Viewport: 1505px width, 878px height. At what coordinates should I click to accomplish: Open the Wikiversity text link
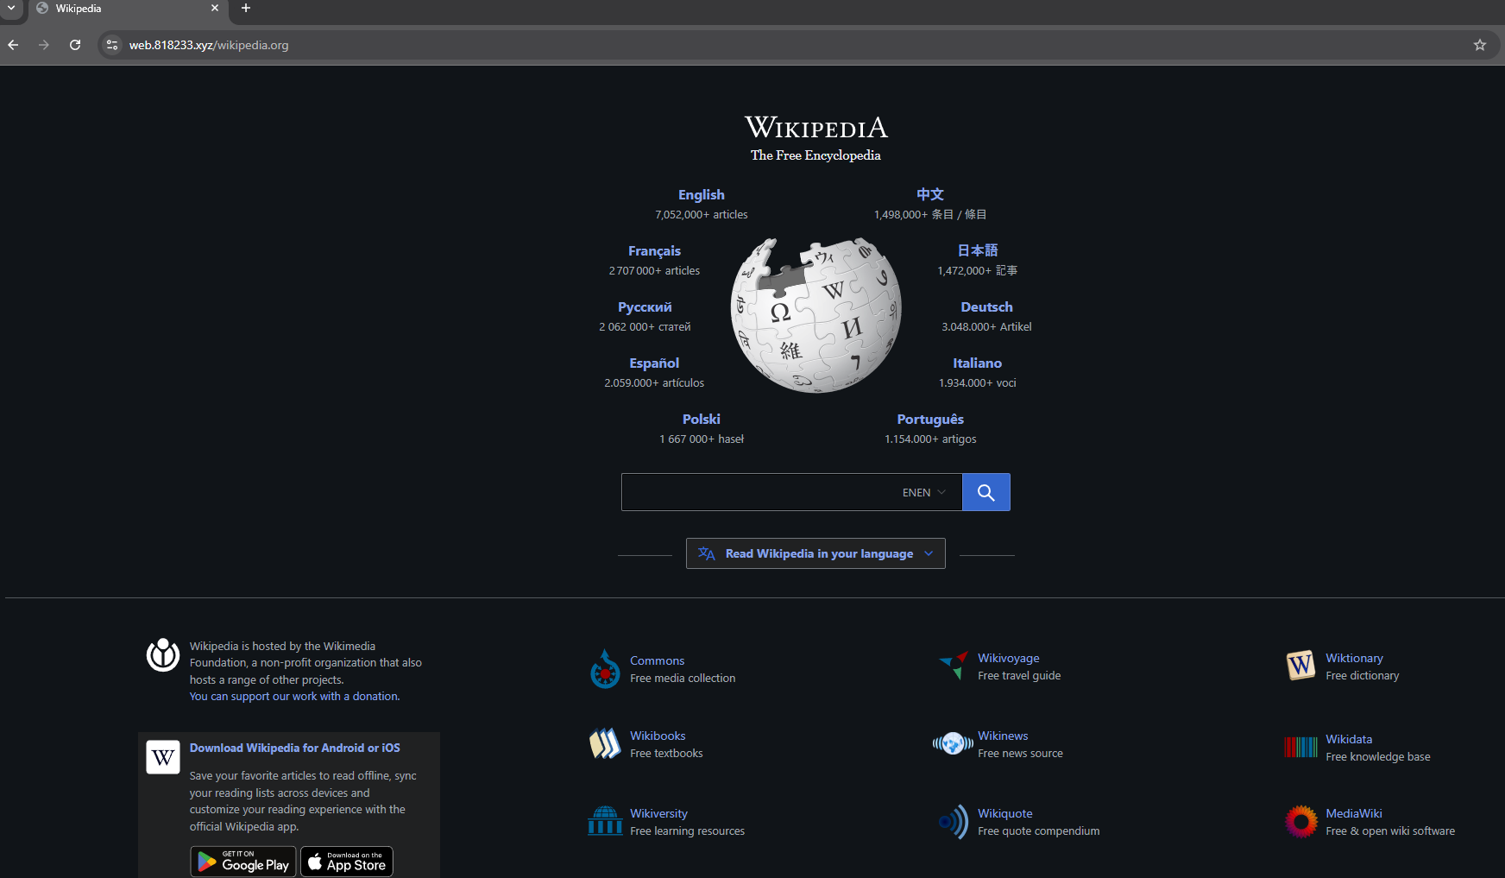(x=658, y=814)
